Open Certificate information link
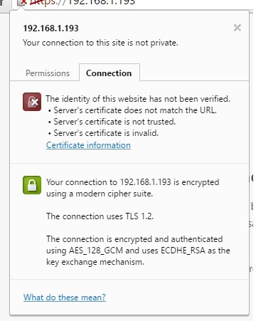Screen dimensions: 256x321 point(88,145)
